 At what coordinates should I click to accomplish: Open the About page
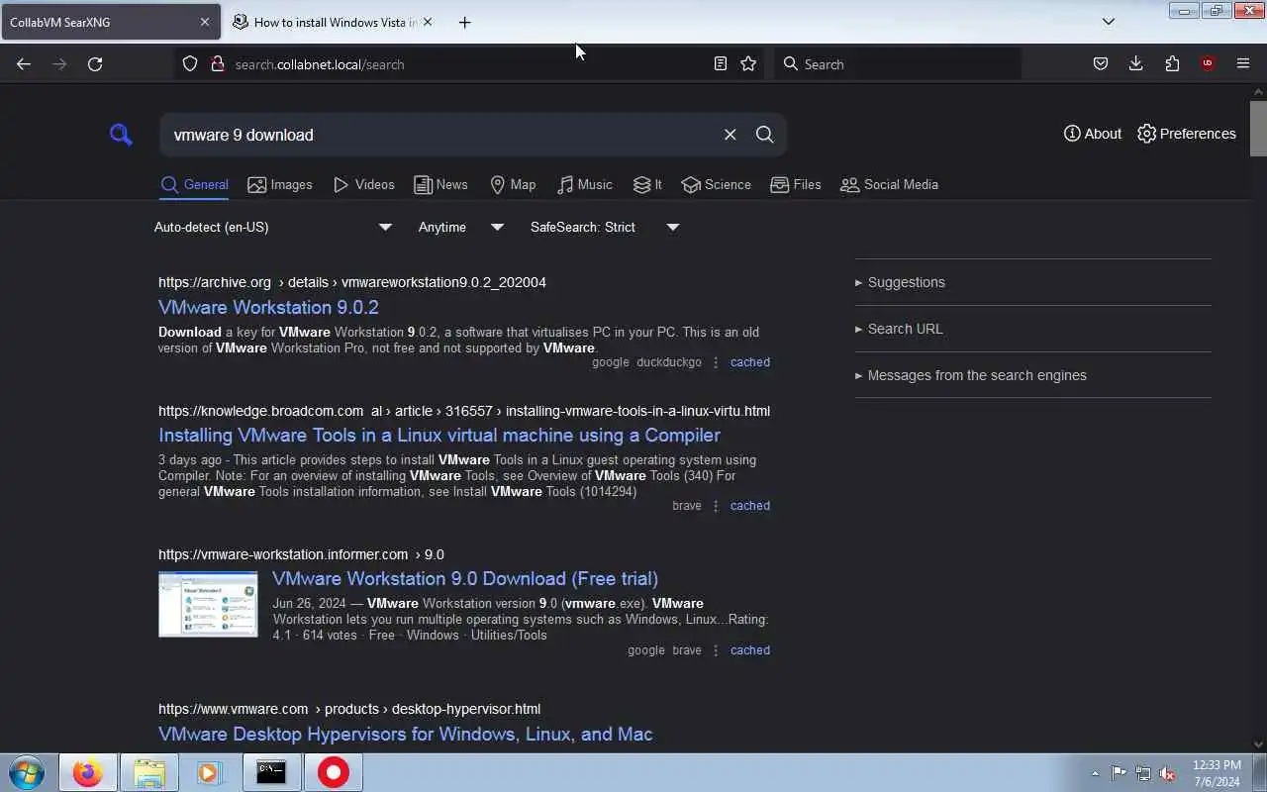(x=1093, y=134)
